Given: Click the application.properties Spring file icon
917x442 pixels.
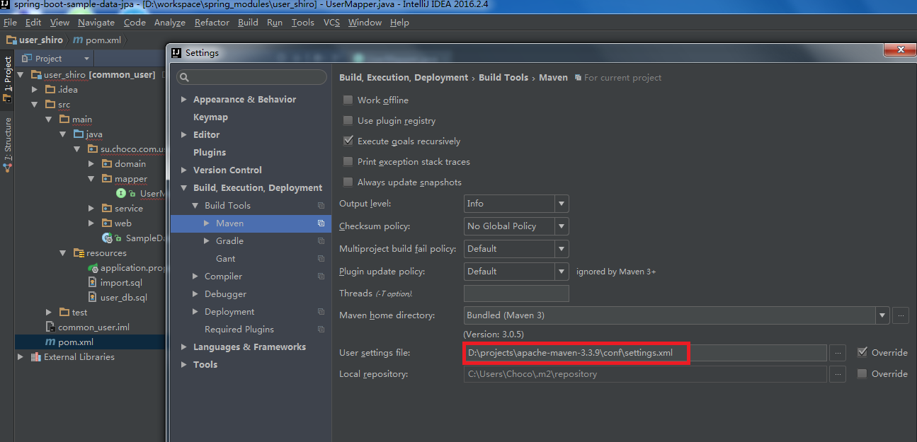Looking at the screenshot, I should point(93,268).
